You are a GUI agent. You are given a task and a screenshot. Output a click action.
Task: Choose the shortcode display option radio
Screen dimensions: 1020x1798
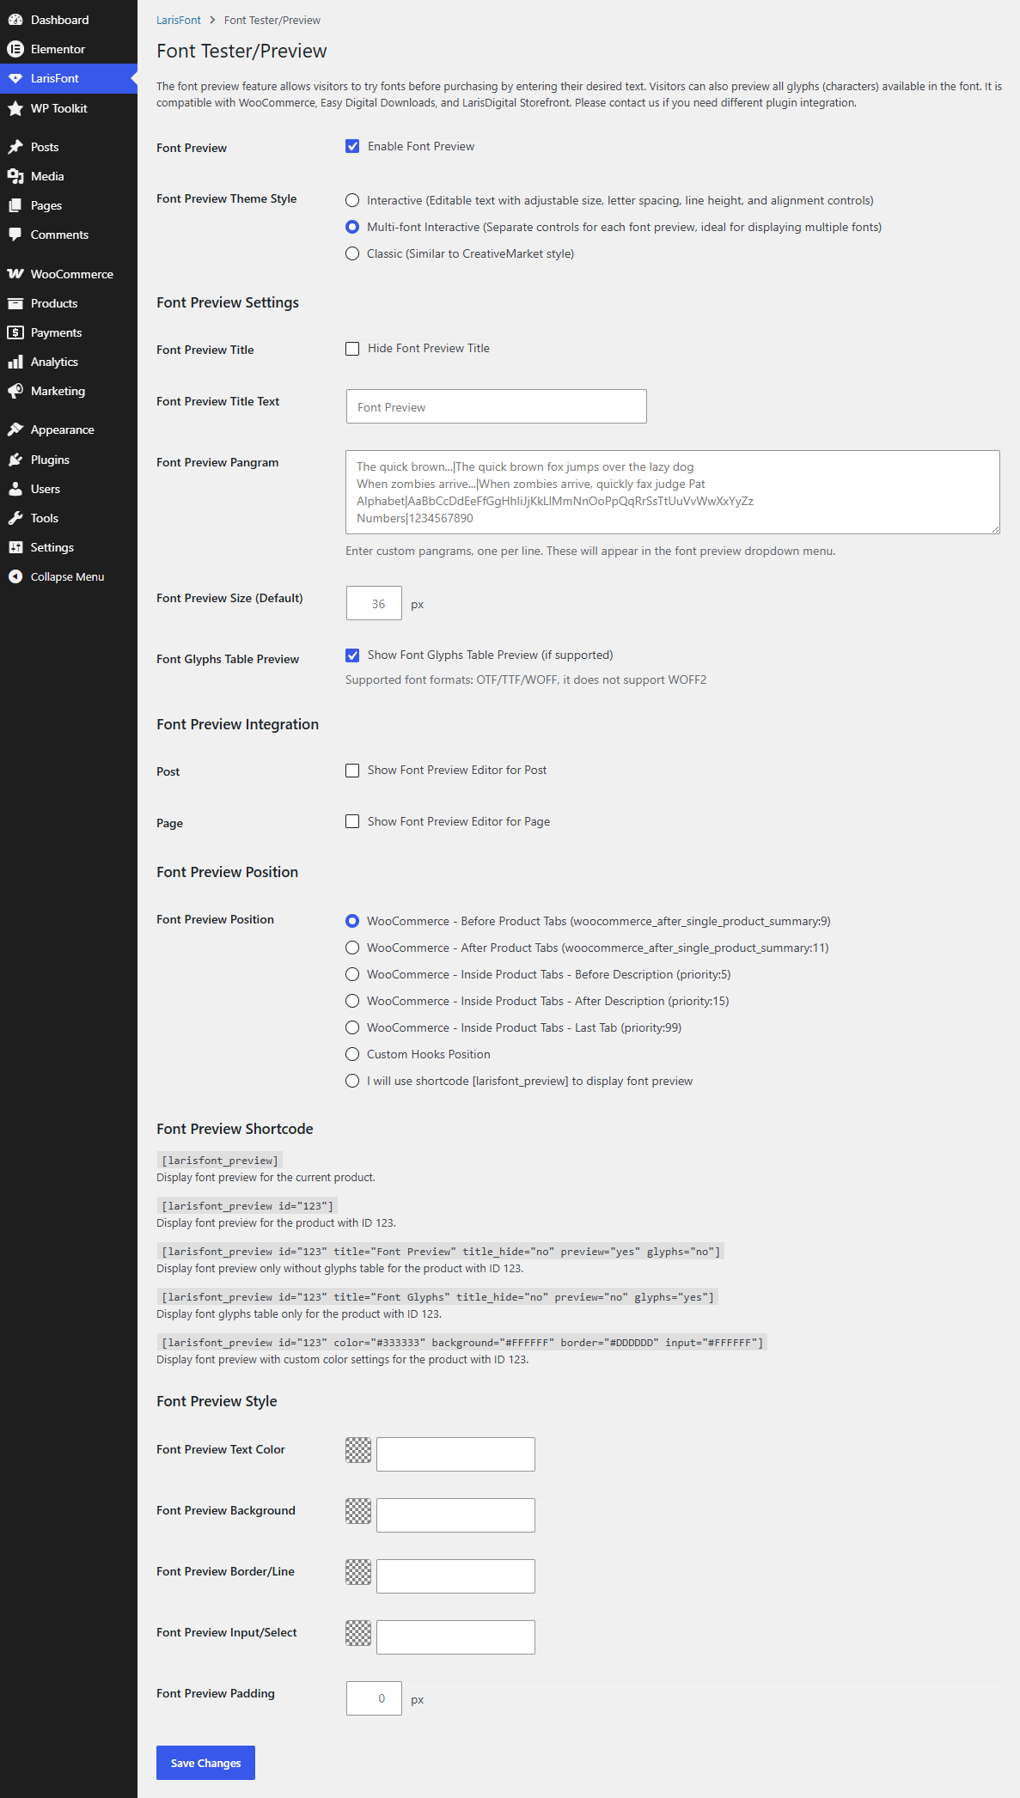point(352,1081)
